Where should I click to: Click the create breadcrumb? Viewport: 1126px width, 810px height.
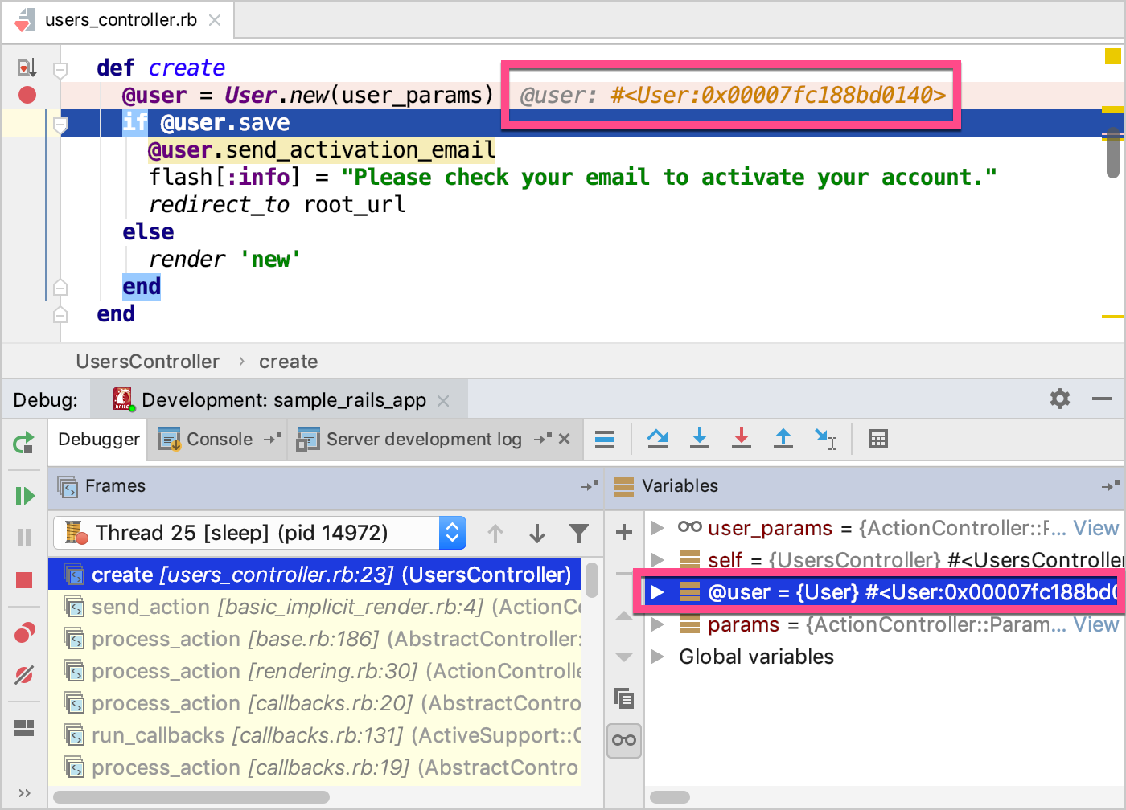tap(288, 362)
